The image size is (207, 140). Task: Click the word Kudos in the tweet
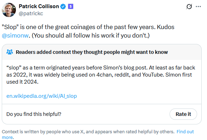[166, 27]
